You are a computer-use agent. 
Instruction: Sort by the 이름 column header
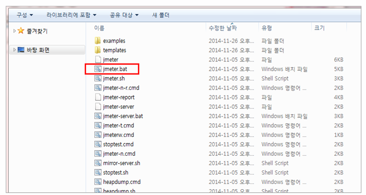[x=99, y=28]
